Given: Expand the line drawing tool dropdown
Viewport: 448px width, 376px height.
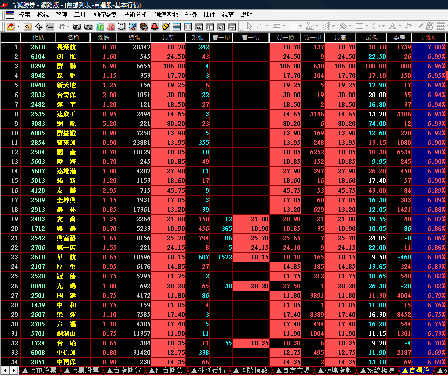Looking at the screenshot, I should tap(267, 26).
